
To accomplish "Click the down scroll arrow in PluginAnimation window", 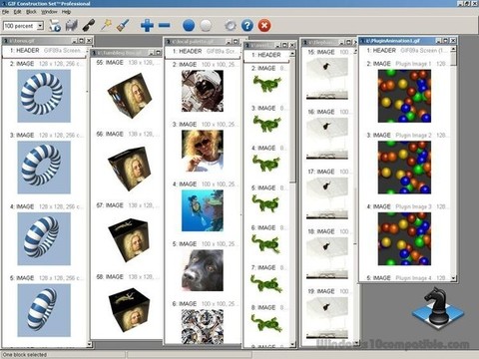I will tap(453, 278).
